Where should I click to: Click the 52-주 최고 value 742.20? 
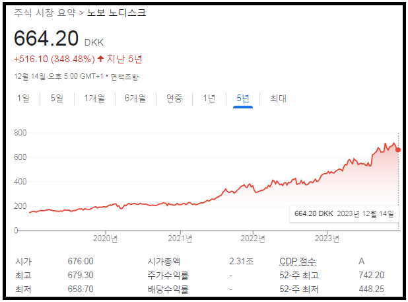click(371, 275)
